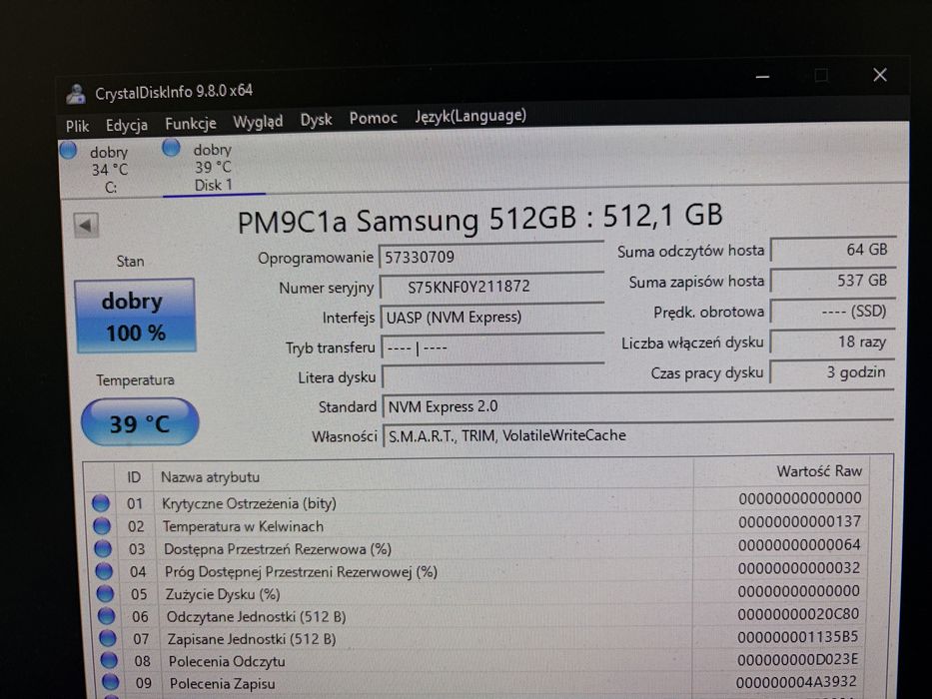Click raw value 000000004A3932
Screen dimensions: 932x699
click(796, 682)
